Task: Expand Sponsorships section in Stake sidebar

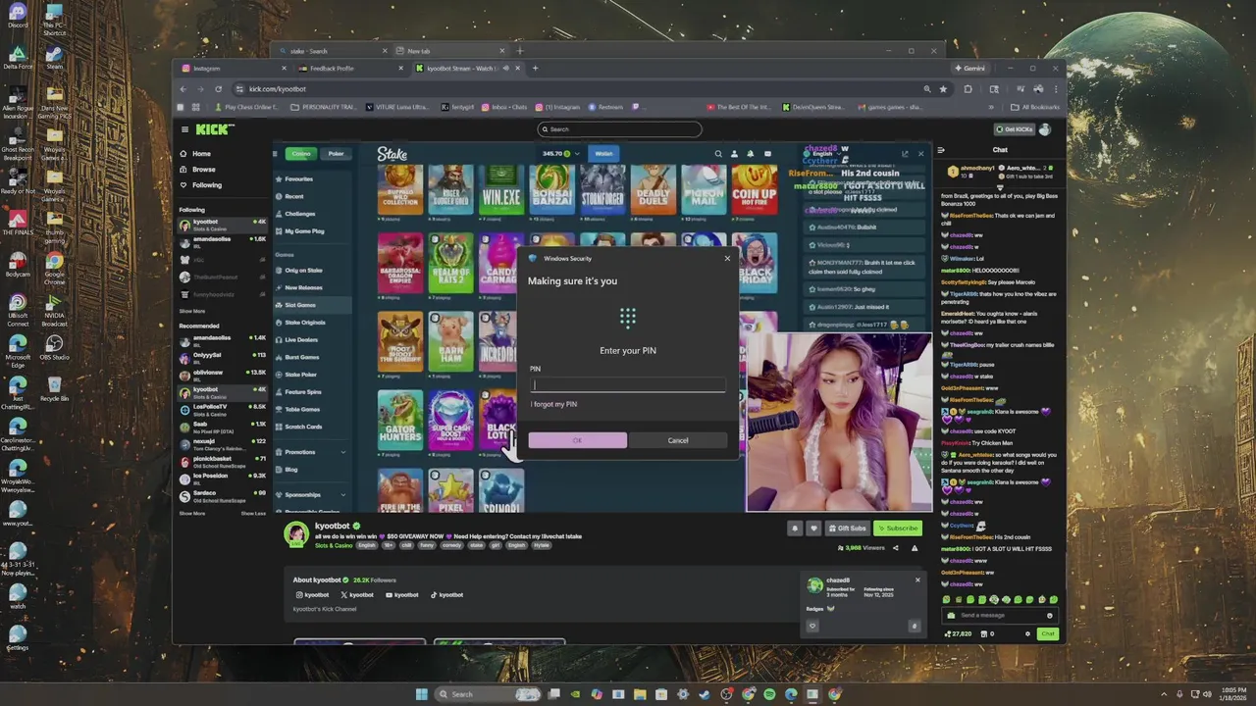Action: point(342,494)
